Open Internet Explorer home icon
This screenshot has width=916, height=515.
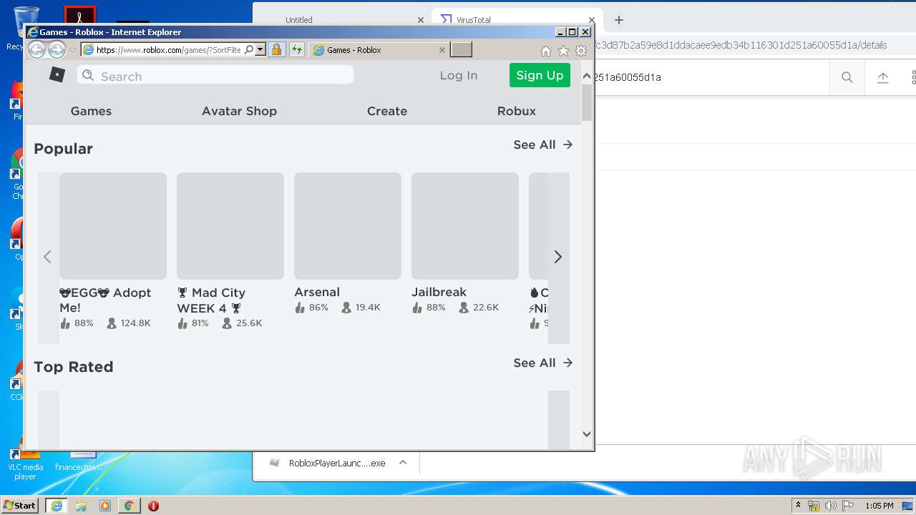point(545,51)
